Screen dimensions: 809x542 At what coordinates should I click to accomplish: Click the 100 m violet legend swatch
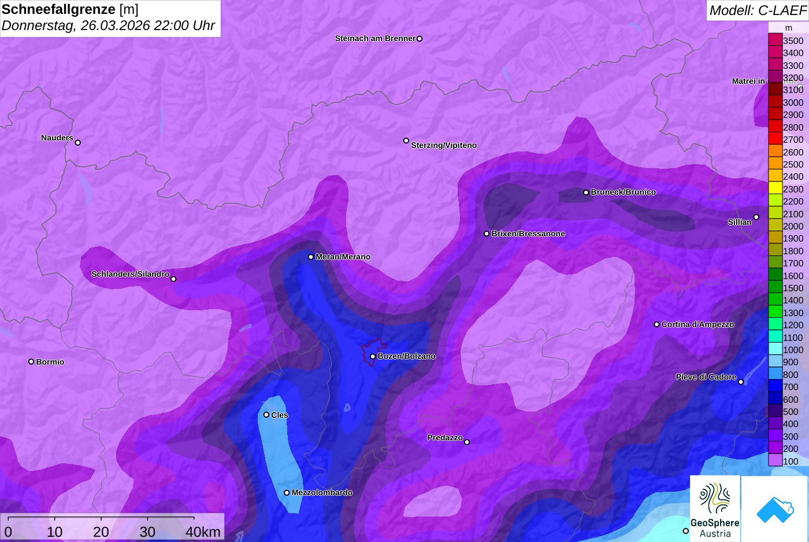775,461
